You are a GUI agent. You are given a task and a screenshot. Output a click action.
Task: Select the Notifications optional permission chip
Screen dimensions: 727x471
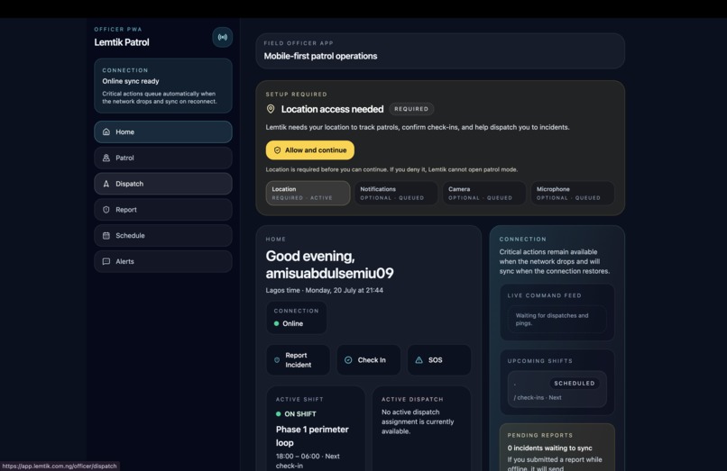coord(396,193)
